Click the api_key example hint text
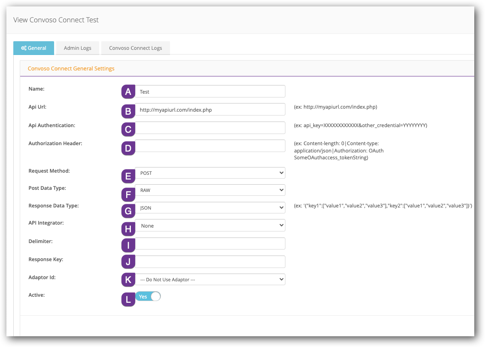Image resolution: width=485 pixels, height=347 pixels. (x=361, y=125)
